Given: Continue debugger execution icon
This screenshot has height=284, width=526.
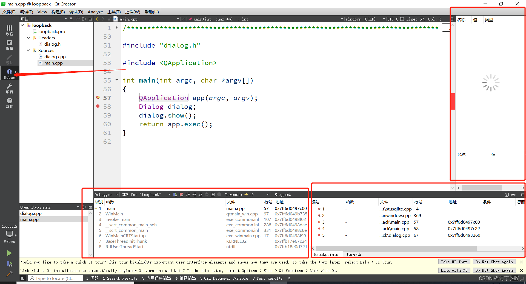Looking at the screenshot, I should coord(175,194).
